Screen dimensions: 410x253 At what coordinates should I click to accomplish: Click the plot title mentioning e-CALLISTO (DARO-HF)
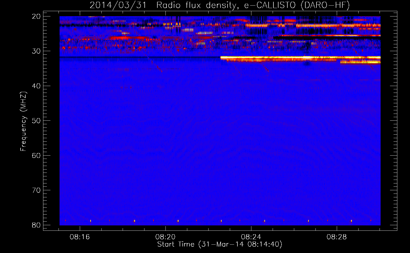(x=220, y=5)
